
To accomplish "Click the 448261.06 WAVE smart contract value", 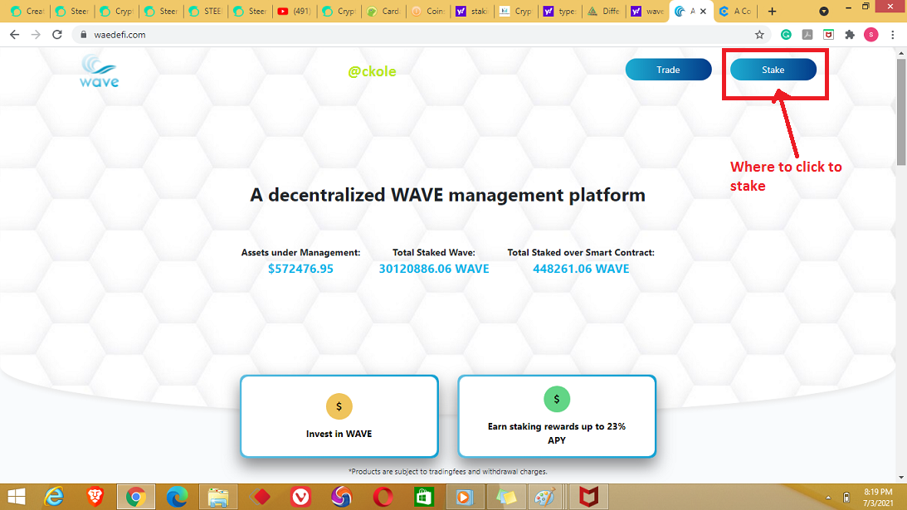I will (x=581, y=269).
